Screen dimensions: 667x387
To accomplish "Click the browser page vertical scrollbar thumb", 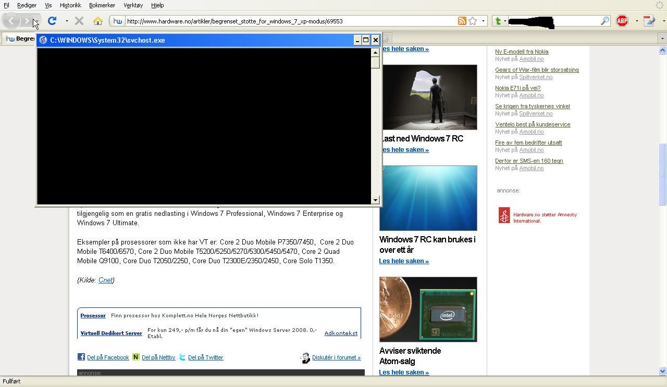I will pyautogui.click(x=662, y=174).
